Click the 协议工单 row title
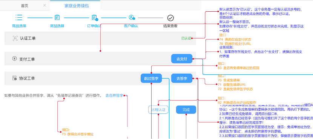Viewport: 313px width, 139px height. pyautogui.click(x=27, y=79)
